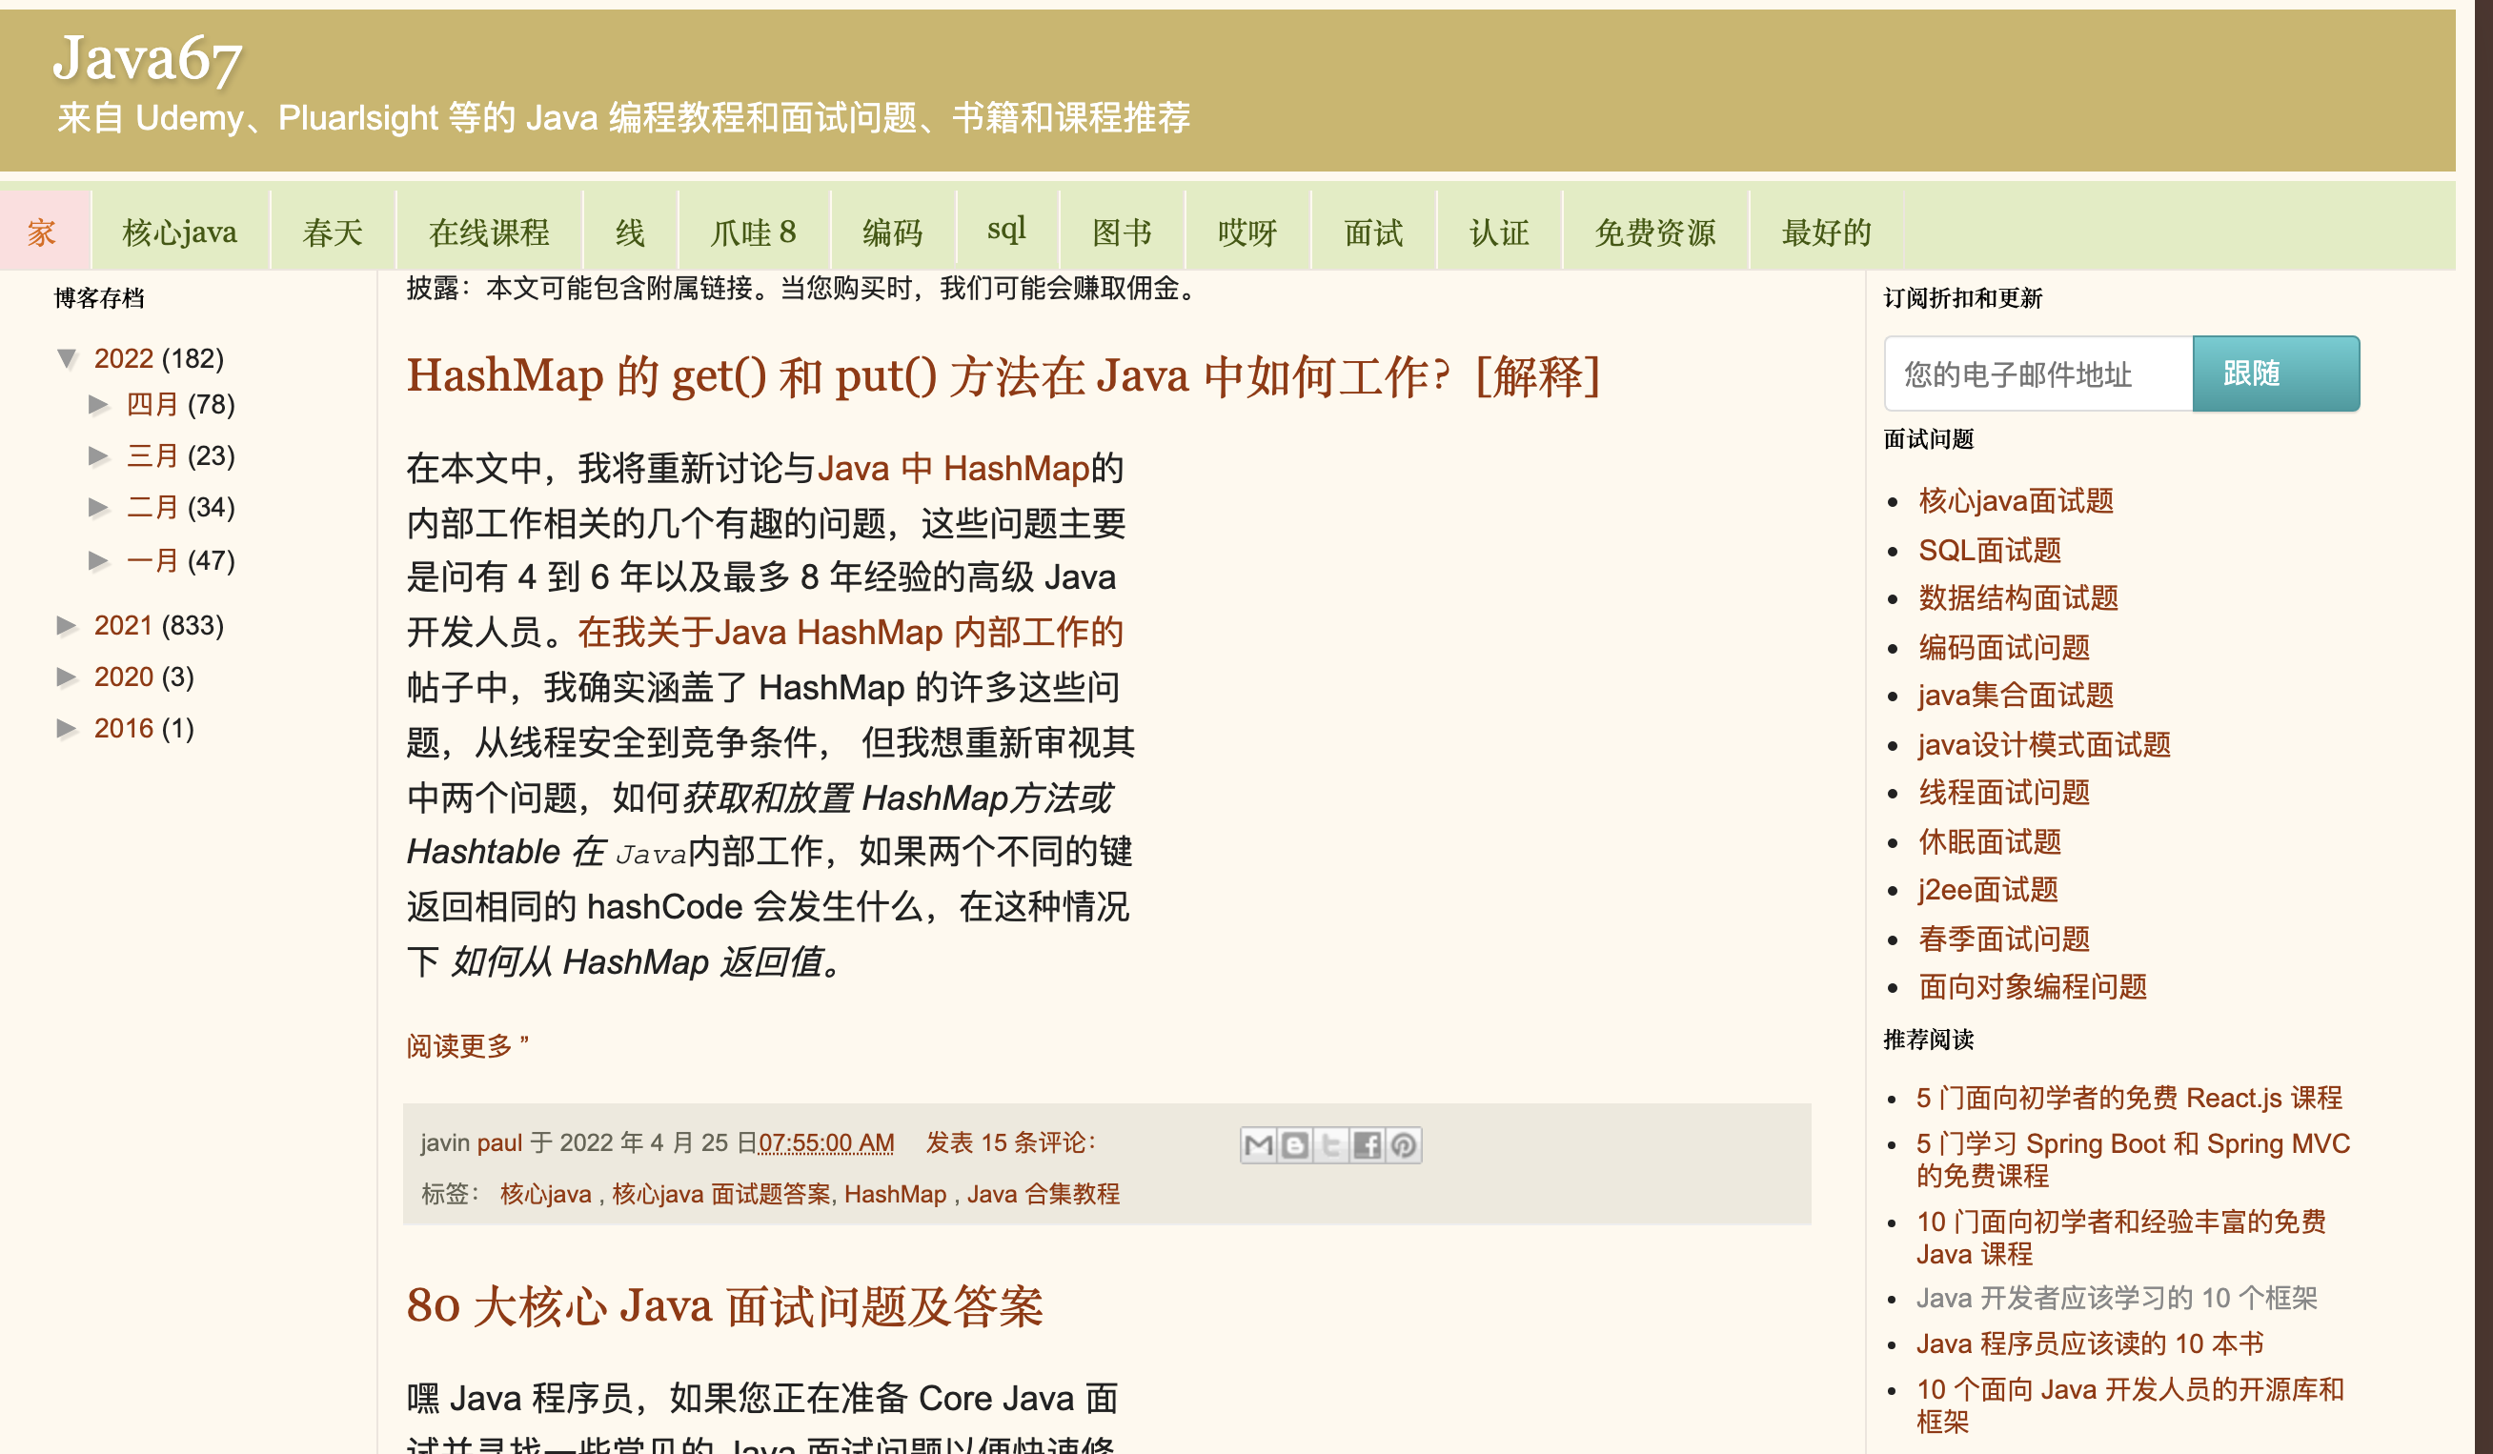
Task: Share post on Facebook icon
Action: coord(1368,1145)
